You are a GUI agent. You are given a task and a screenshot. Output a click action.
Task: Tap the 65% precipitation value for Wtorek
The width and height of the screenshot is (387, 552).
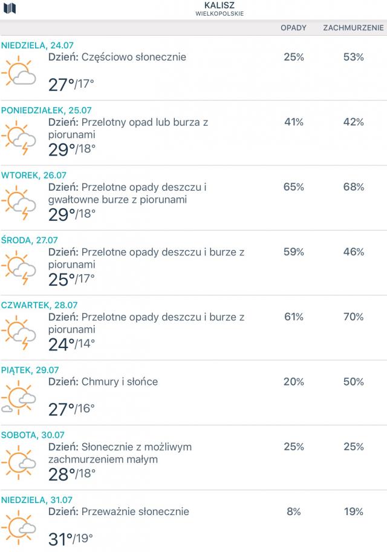pyautogui.click(x=293, y=187)
